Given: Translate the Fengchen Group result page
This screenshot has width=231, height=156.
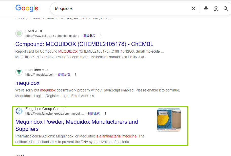Looking at the screenshot, I should (94, 114).
